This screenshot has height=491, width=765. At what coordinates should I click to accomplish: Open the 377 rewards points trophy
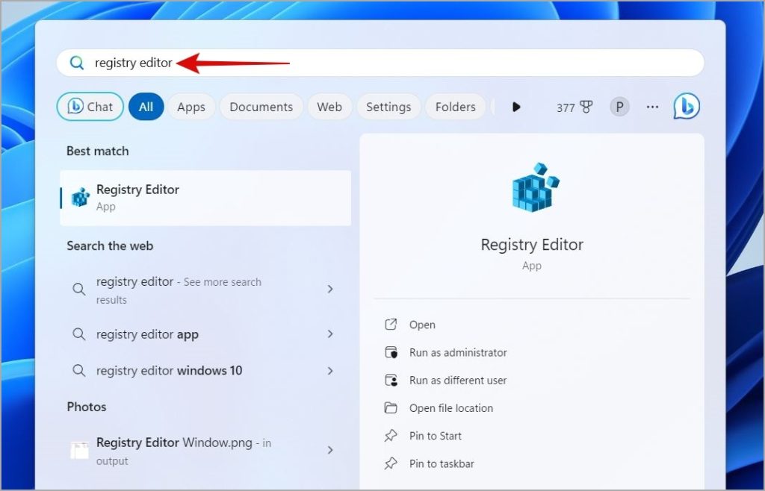[574, 107]
